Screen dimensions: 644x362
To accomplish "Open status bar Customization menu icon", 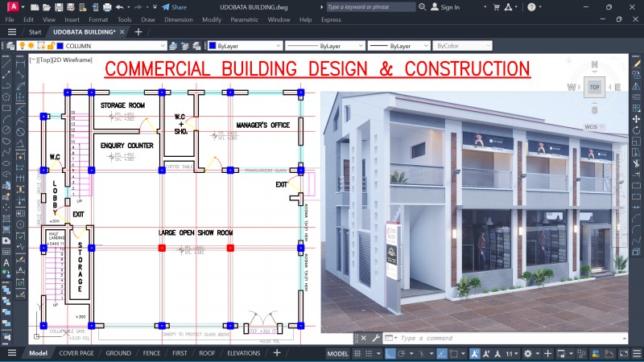I will click(637, 353).
